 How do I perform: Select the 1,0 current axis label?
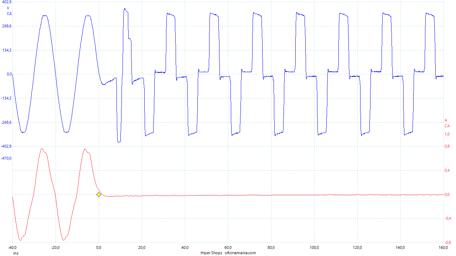click(447, 134)
